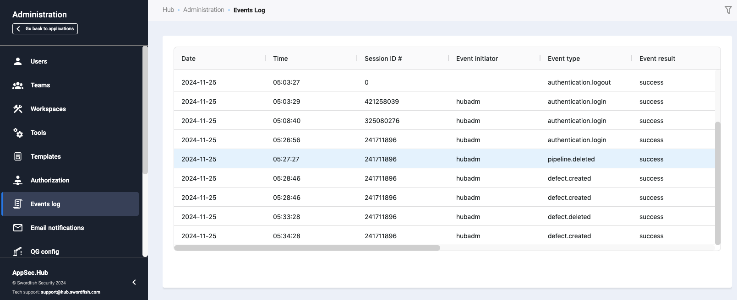Click the Hub breadcrumb link
The image size is (737, 300).
click(168, 10)
